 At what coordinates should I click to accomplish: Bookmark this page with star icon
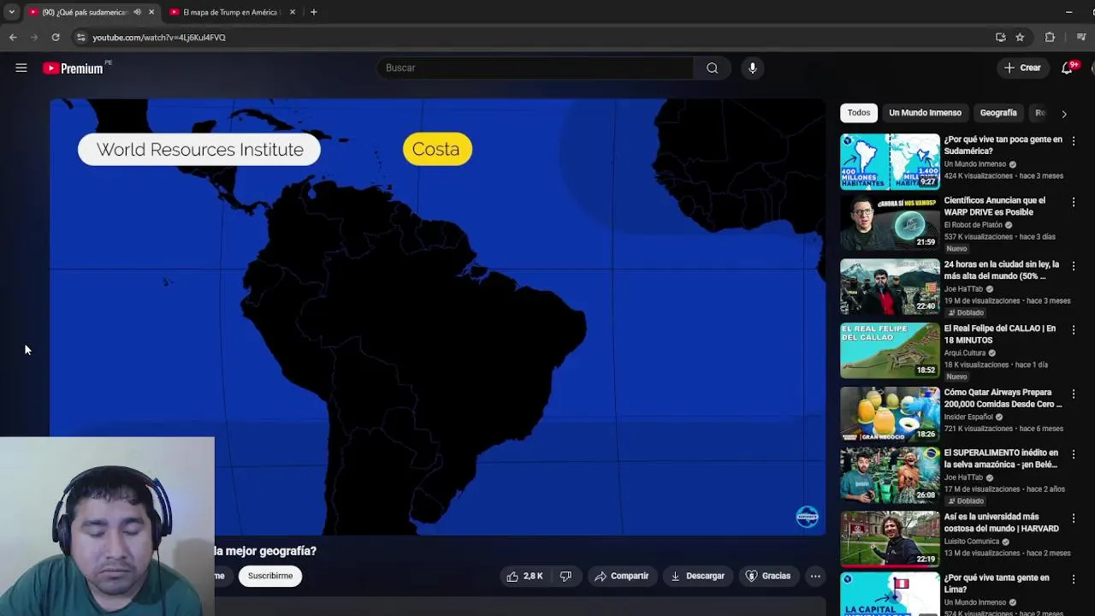click(1020, 37)
